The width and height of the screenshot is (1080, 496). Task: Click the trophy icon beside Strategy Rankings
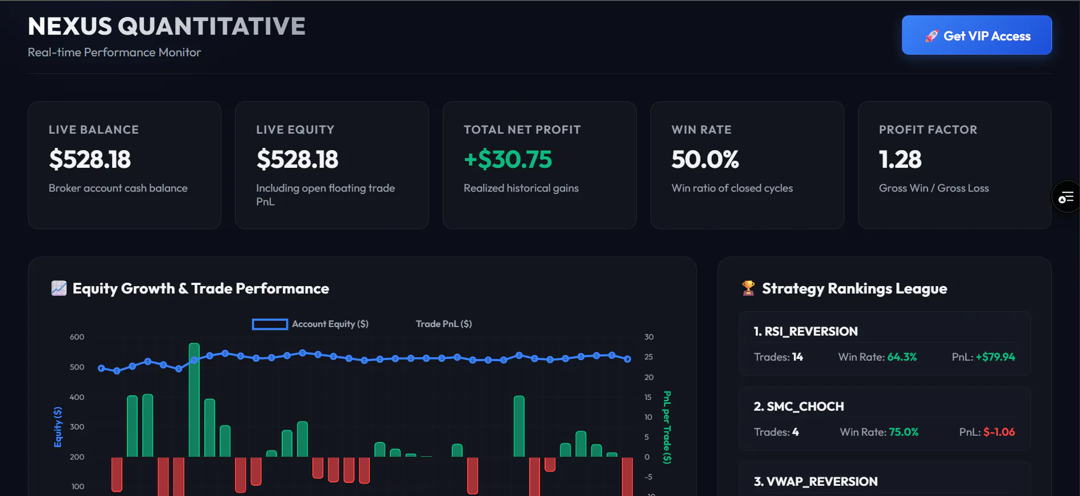(x=748, y=288)
